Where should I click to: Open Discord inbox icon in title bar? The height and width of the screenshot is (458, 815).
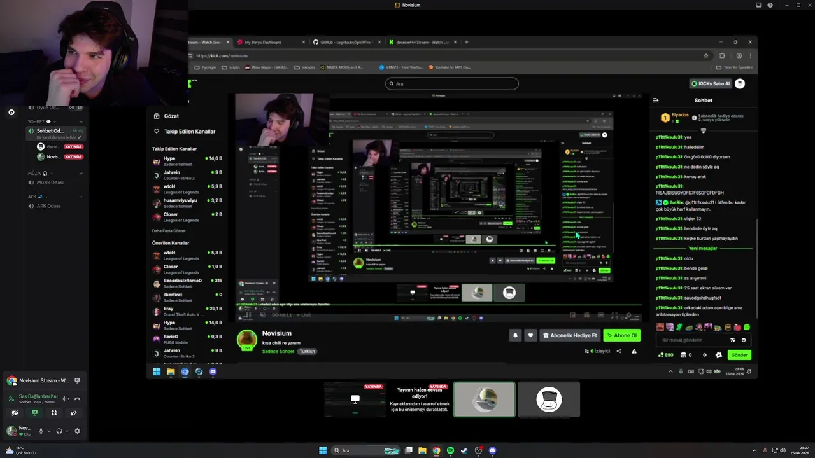pyautogui.click(x=758, y=5)
